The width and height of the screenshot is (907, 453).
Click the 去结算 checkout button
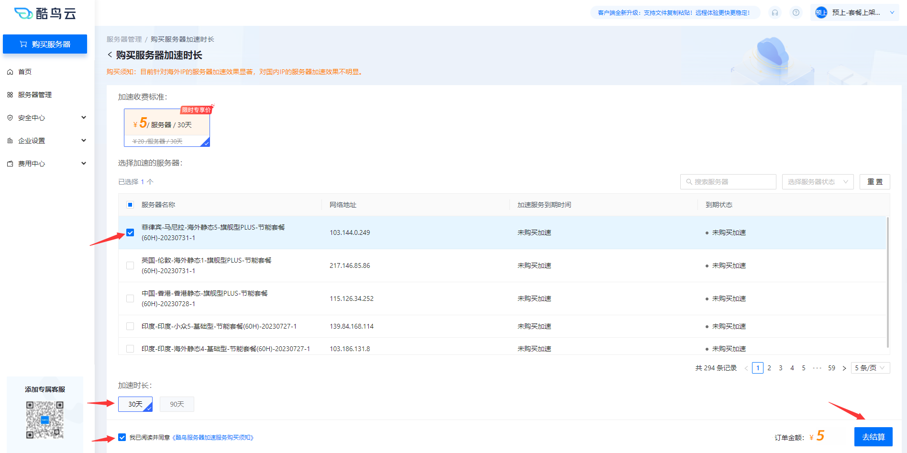[x=874, y=437]
